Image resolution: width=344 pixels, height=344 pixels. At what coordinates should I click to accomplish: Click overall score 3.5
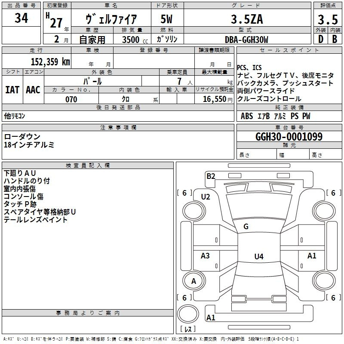pos(328,19)
